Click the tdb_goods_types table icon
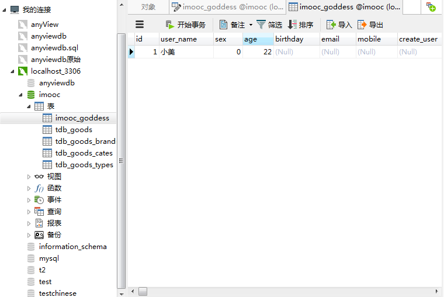 point(47,165)
